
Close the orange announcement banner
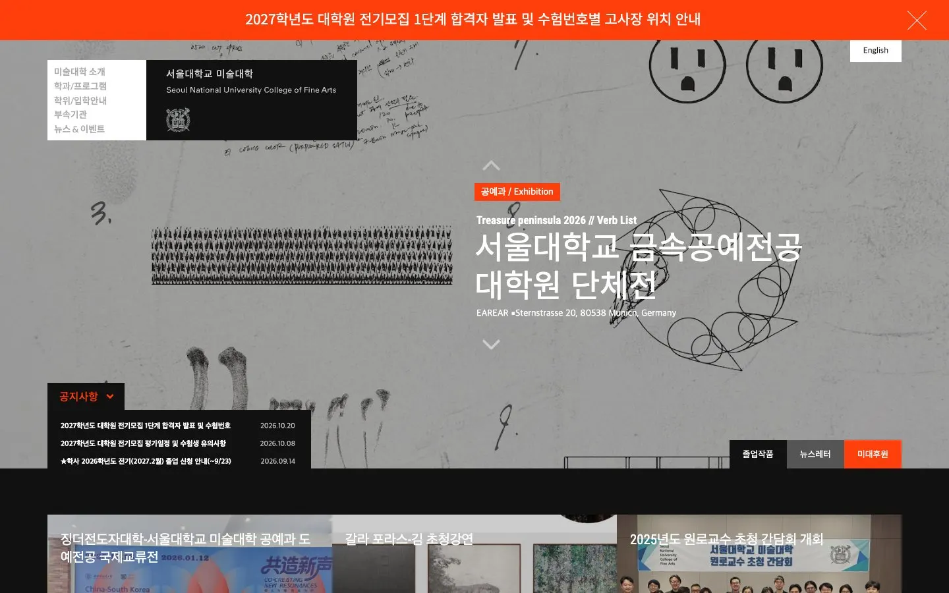pyautogui.click(x=917, y=20)
